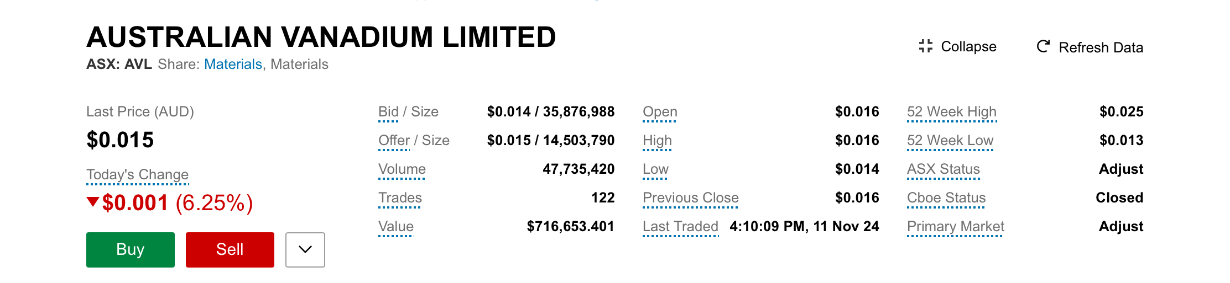Click the red down-triangle change indicator

point(93,202)
